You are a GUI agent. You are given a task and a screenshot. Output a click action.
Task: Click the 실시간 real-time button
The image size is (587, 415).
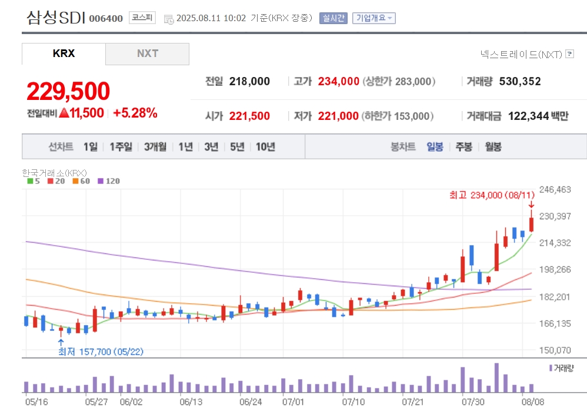pos(333,18)
